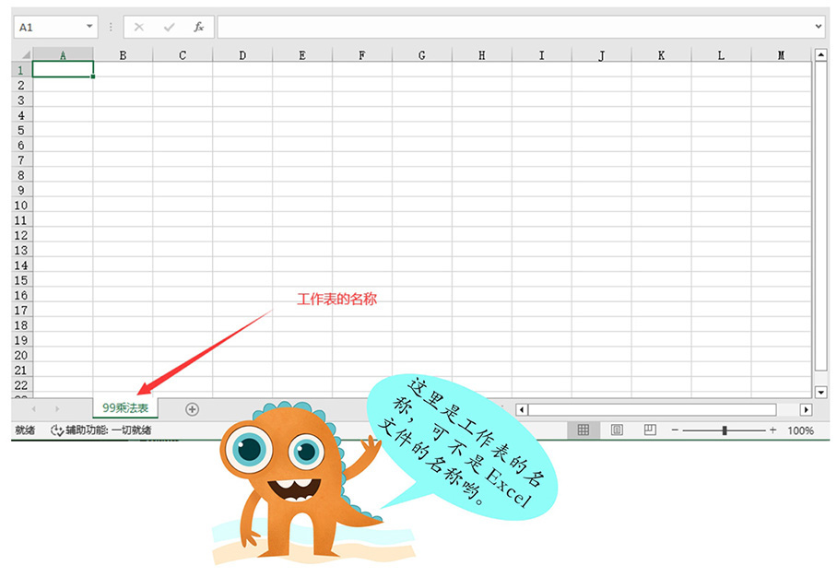Viewport: 837px width, 577px height.
Task: Select row 10 header
Action: pos(21,206)
